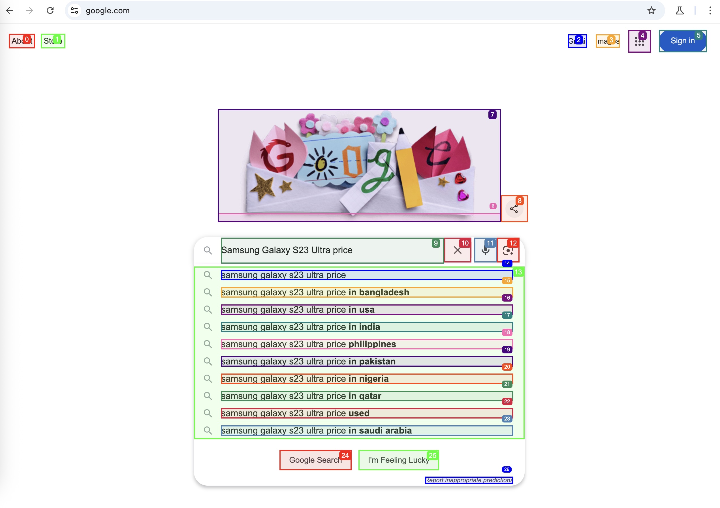
Task: Reload the page with refresh icon
Action: 50,11
